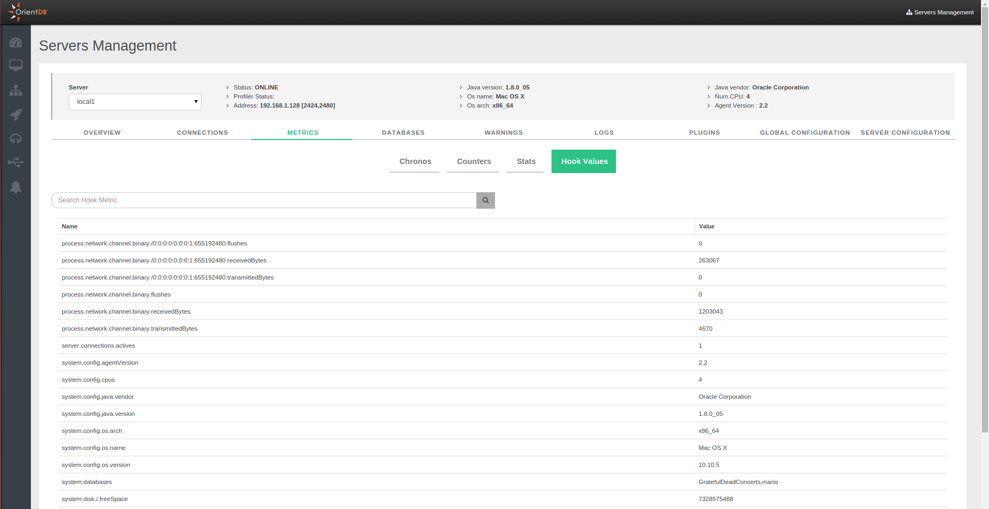Open the dashboard gauge icon in sidebar
Image resolution: width=989 pixels, height=509 pixels.
coord(16,43)
